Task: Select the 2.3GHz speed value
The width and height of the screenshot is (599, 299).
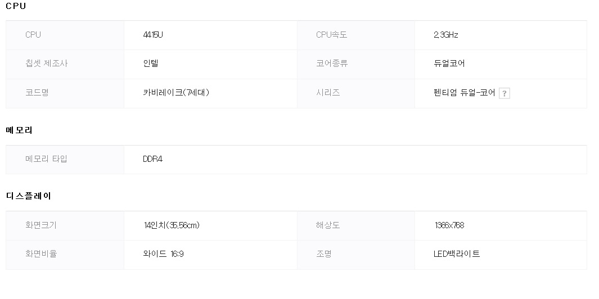Action: [446, 35]
